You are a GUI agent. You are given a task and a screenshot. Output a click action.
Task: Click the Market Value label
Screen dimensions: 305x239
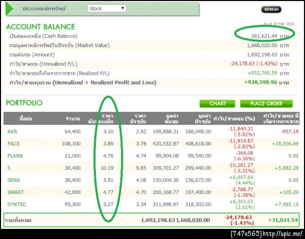click(59, 46)
